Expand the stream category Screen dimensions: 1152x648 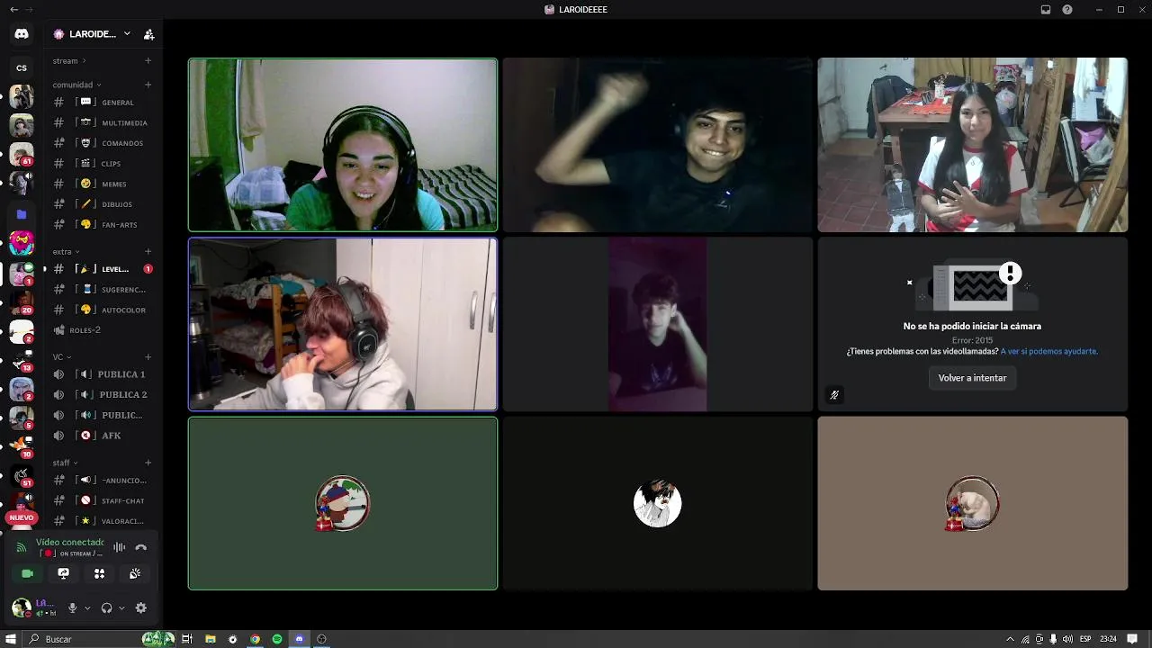pyautogui.click(x=69, y=60)
